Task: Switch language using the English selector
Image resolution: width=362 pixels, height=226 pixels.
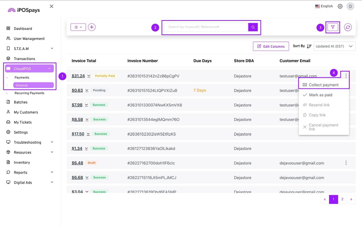Action: point(324,6)
